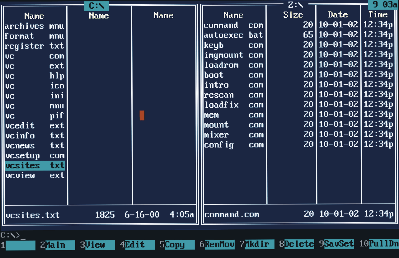Pick the vc.hlp file
The height and width of the screenshot is (258, 399).
pos(35,76)
